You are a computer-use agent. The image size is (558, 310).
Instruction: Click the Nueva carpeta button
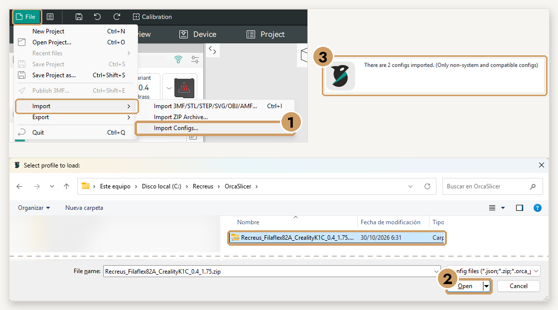(84, 208)
